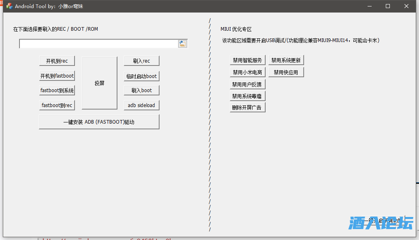Click the fastboot到rec button
Screen dimensions: 419x240
(x=57, y=105)
